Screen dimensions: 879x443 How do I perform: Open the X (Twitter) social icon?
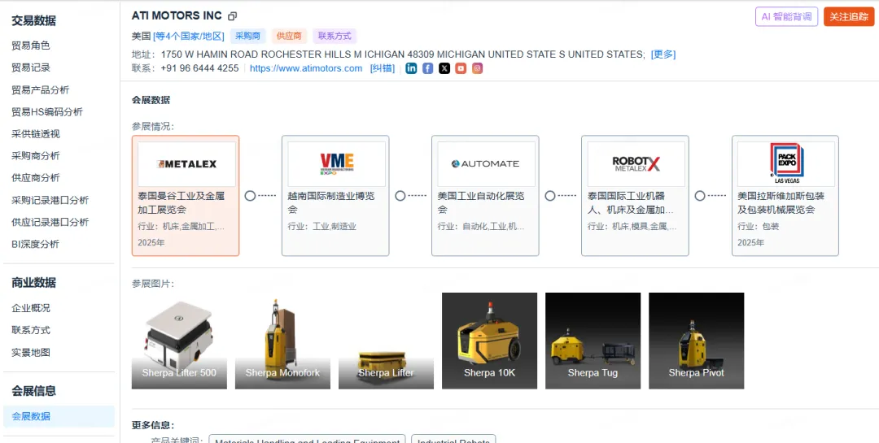point(444,68)
